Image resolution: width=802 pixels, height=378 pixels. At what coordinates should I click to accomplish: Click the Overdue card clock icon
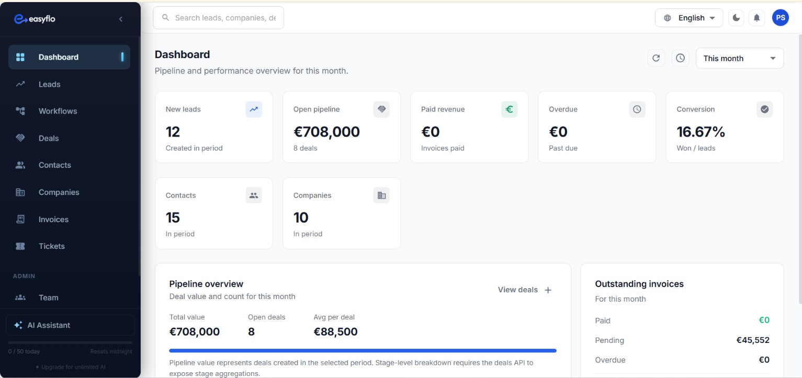(637, 109)
